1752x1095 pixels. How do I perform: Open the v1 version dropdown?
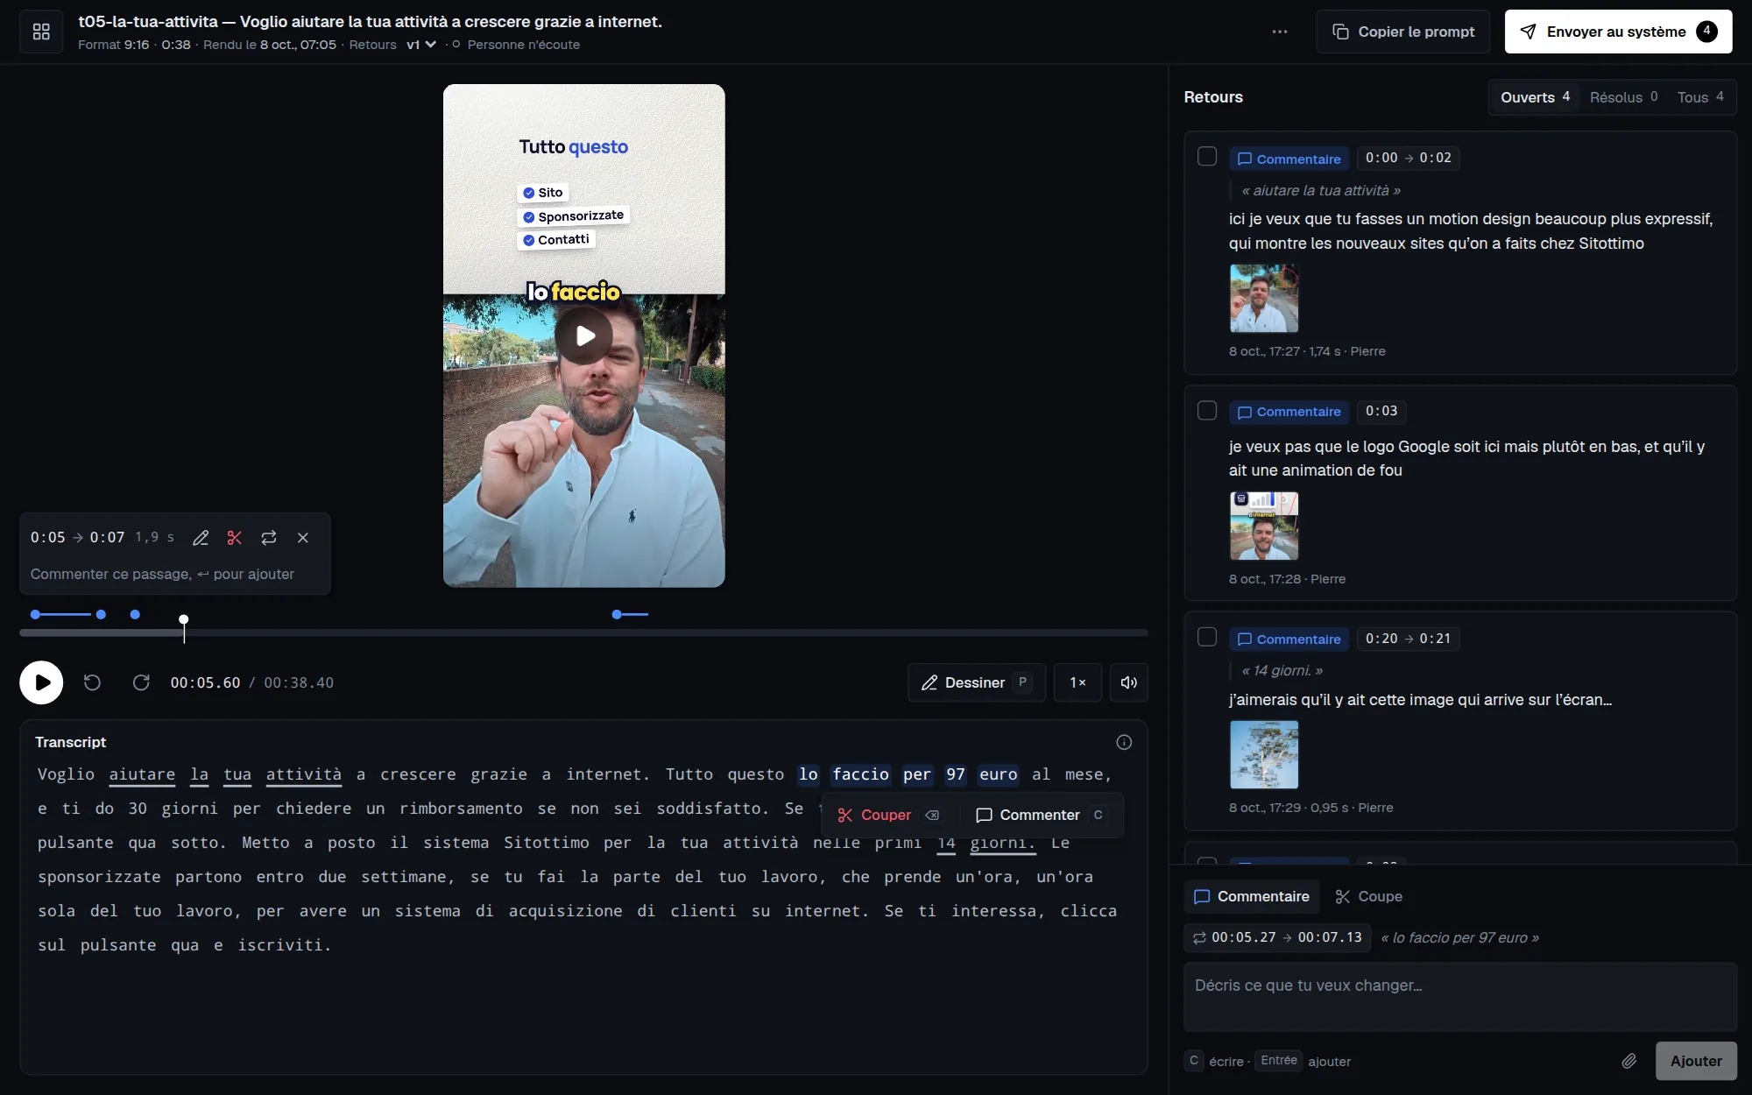click(x=420, y=45)
